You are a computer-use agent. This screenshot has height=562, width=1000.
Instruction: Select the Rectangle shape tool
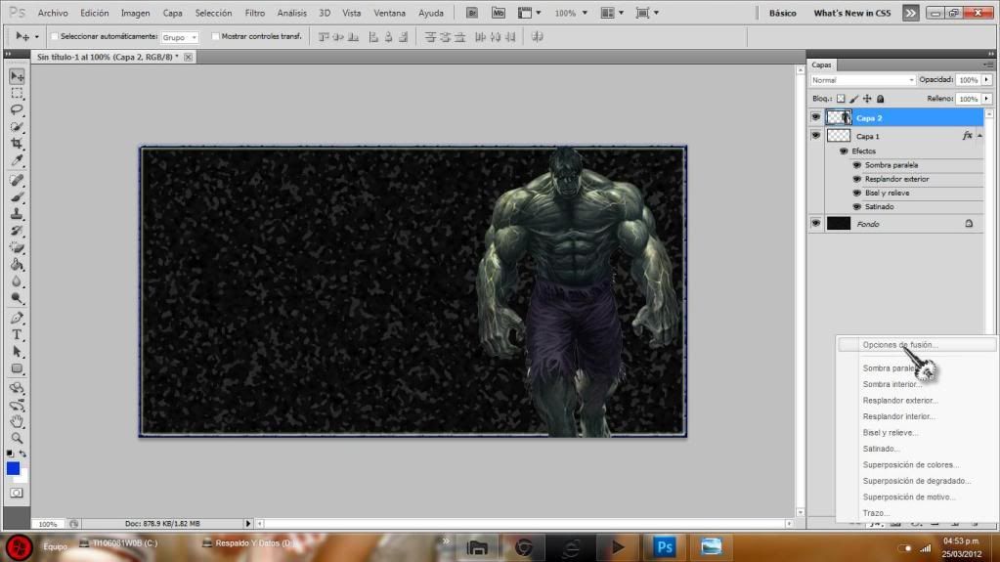18,368
